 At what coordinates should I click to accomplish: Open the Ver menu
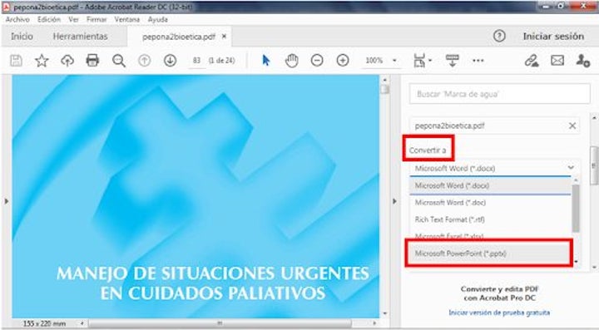[73, 19]
